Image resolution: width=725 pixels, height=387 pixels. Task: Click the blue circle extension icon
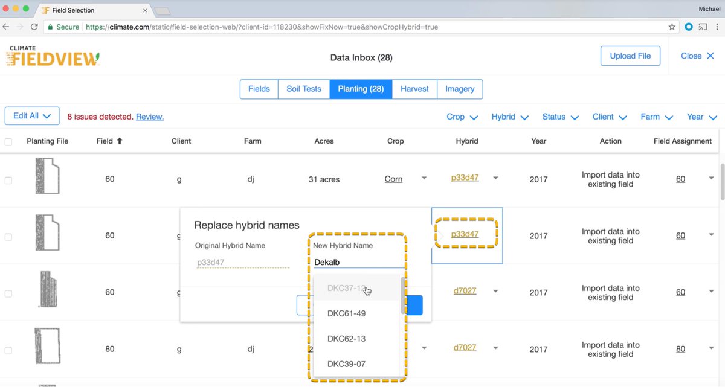pyautogui.click(x=689, y=27)
